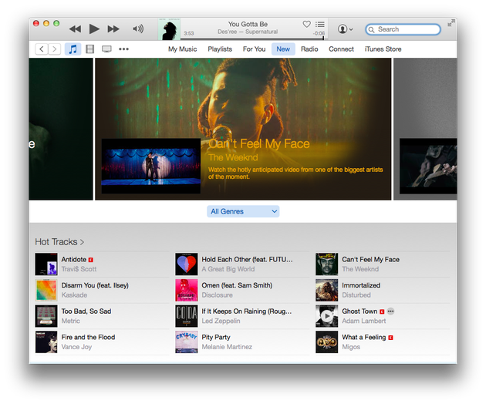
Task: Click the Omen album cover
Action: pyautogui.click(x=186, y=290)
